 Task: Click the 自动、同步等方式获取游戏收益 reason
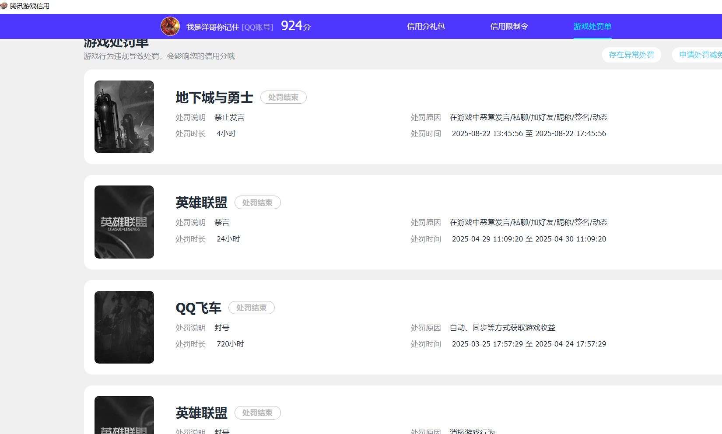503,328
